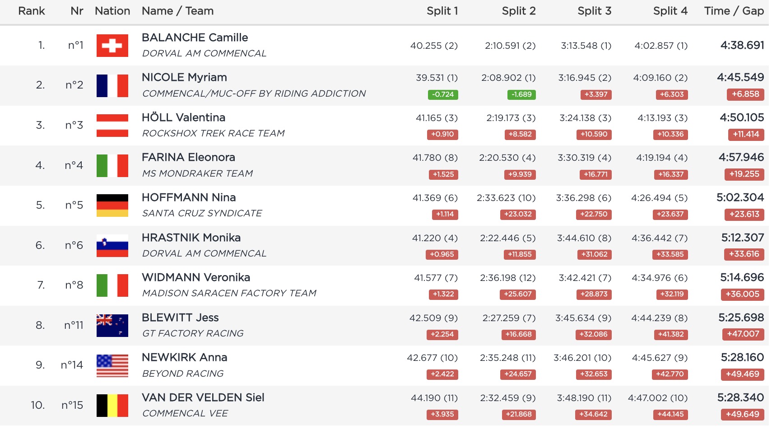Click the USA flag for NEWKIRK Anna

112,365
